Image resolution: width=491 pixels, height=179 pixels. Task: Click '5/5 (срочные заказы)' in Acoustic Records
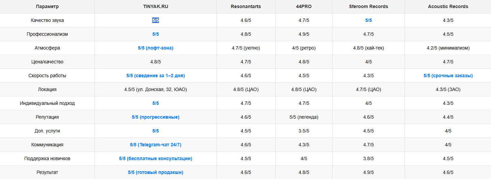[x=448, y=76]
